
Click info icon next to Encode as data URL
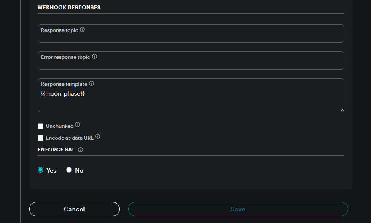pyautogui.click(x=98, y=137)
